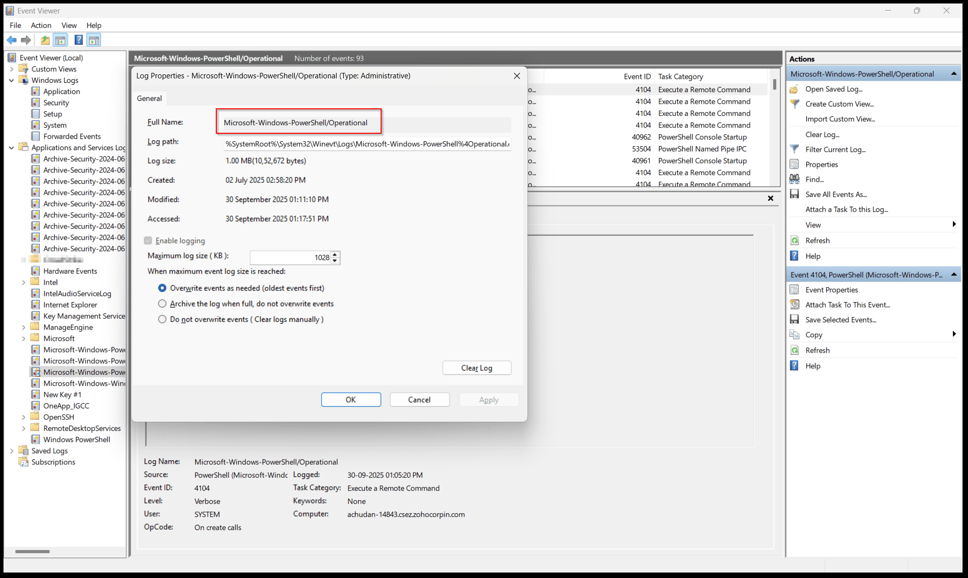Select Do not overwrite events option

tap(162, 319)
